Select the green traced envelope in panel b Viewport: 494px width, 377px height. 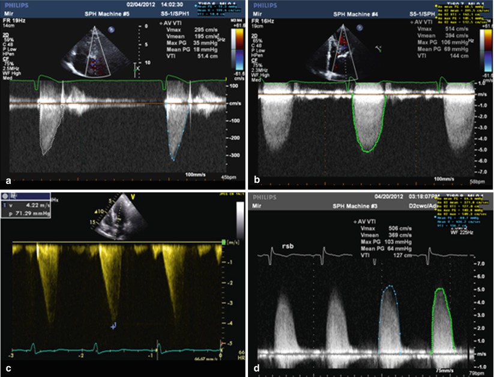(370, 128)
